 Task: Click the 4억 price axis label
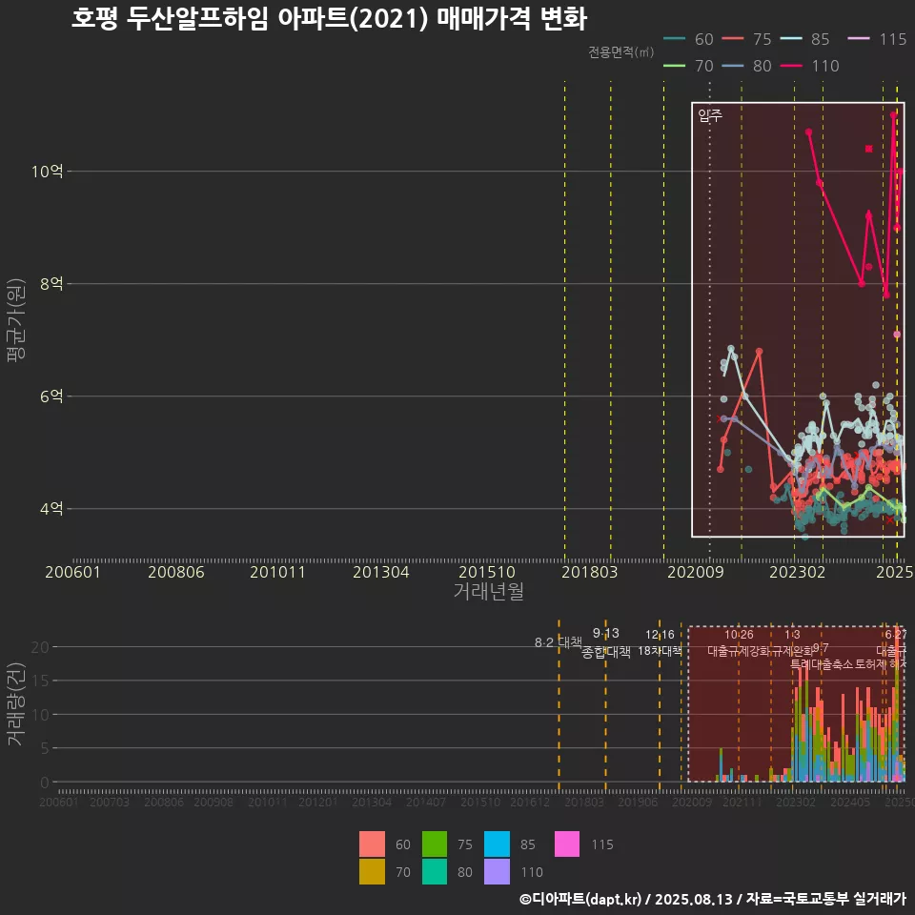(x=51, y=509)
